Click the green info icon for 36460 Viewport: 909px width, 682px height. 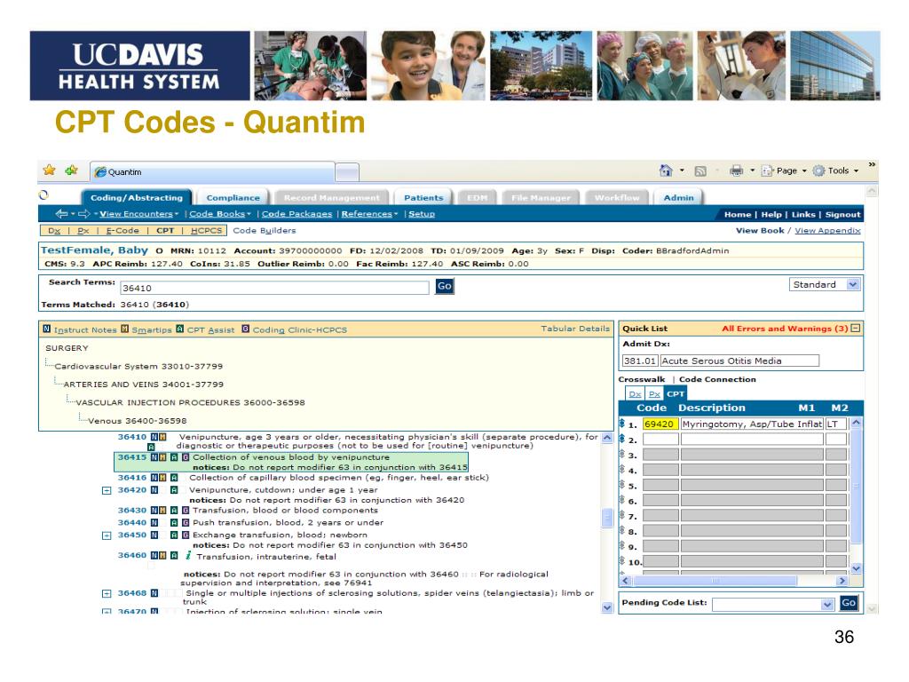tap(188, 556)
